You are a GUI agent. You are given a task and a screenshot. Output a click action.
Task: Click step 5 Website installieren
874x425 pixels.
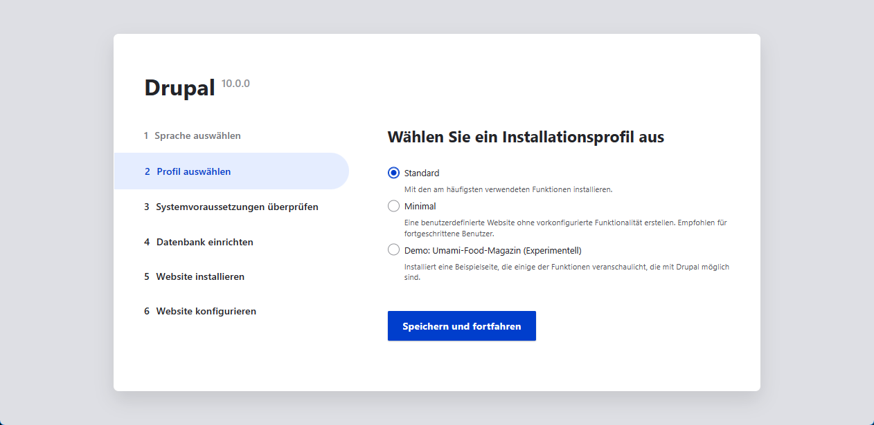201,276
